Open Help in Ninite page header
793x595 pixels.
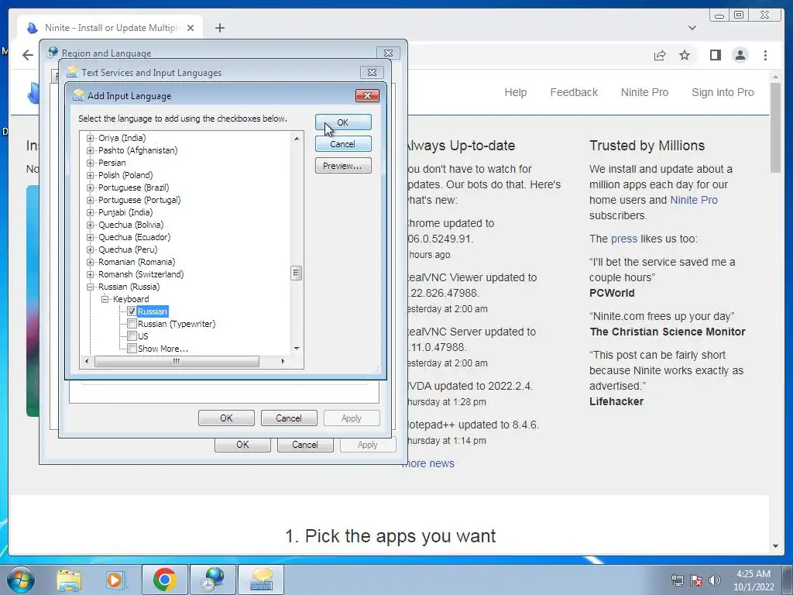[515, 93]
